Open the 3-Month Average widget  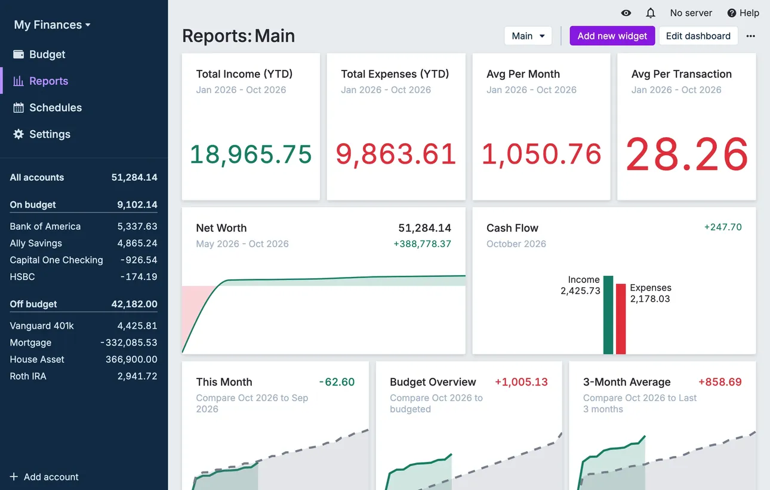pos(663,426)
